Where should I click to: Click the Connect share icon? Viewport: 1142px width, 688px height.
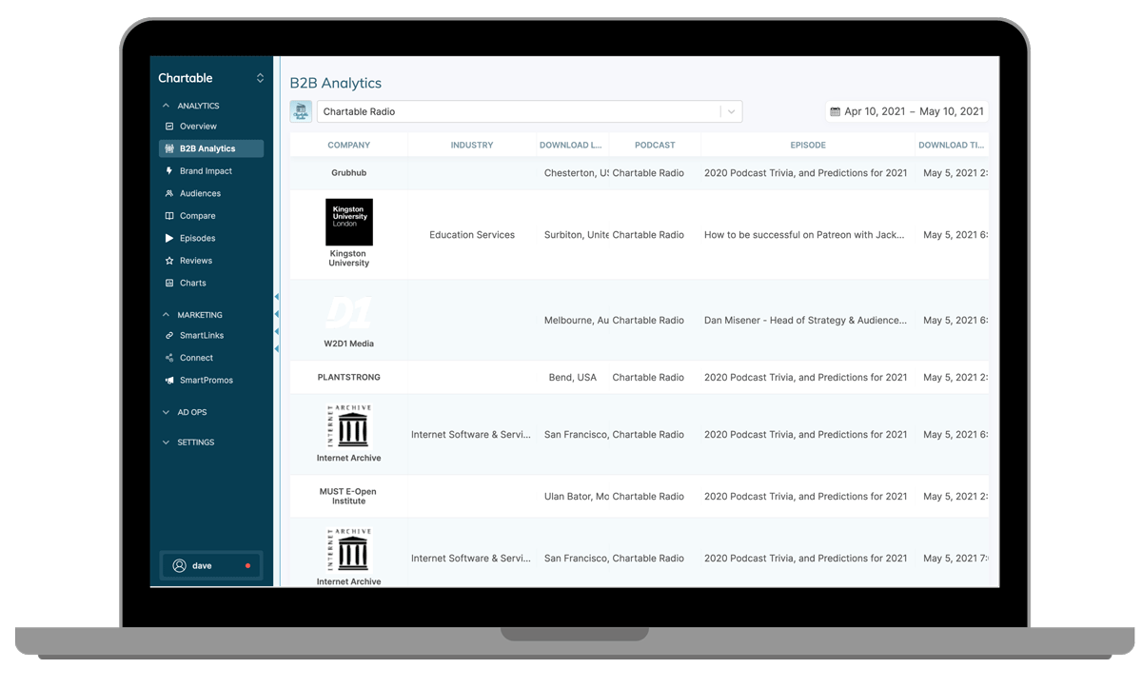169,358
